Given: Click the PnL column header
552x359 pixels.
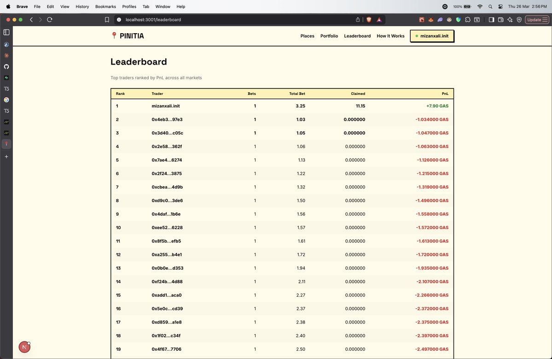Looking at the screenshot, I should [x=445, y=94].
